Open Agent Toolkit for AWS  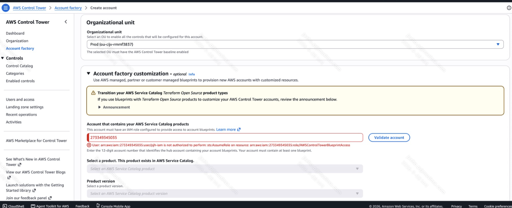coord(50,206)
